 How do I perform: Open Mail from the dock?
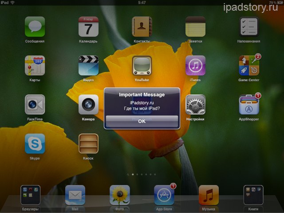point(75,195)
